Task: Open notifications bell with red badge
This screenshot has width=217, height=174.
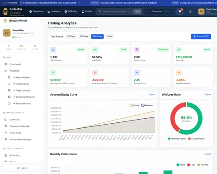Action: click(x=180, y=11)
